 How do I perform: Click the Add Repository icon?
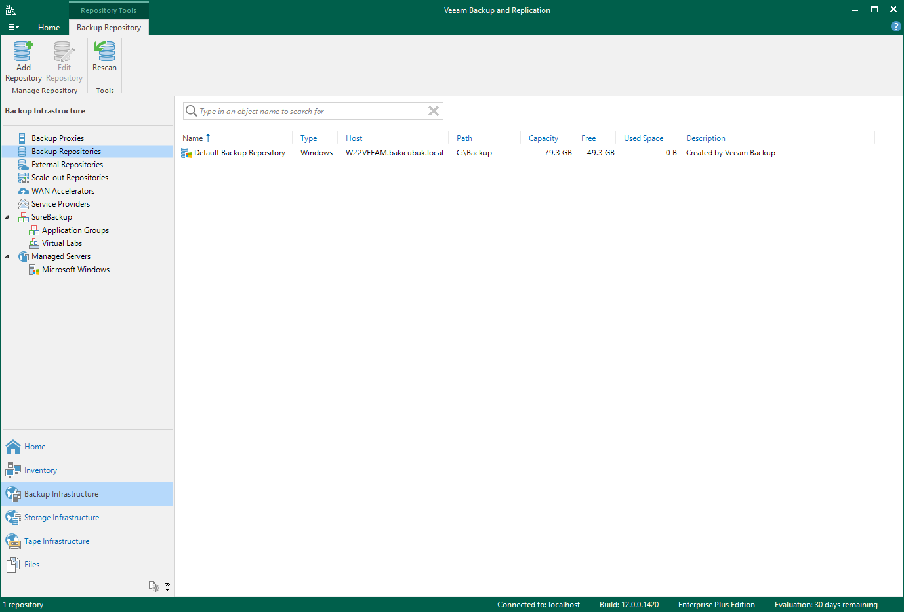pos(23,51)
